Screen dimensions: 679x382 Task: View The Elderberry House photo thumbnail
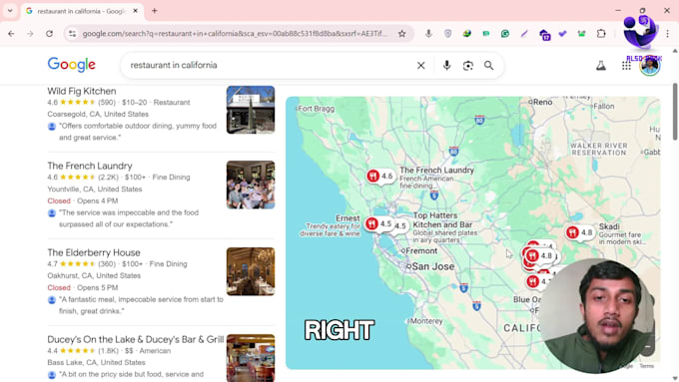[x=251, y=271]
